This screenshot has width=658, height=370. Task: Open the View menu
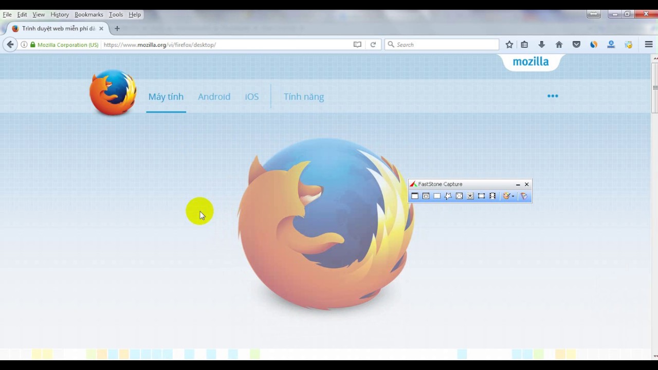tap(39, 14)
